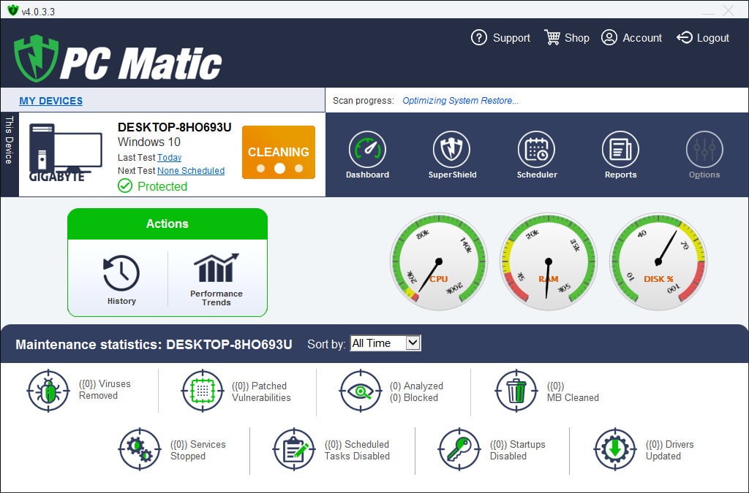The height and width of the screenshot is (493, 749).
Task: Click the Startups Disabled text
Action: (x=517, y=450)
